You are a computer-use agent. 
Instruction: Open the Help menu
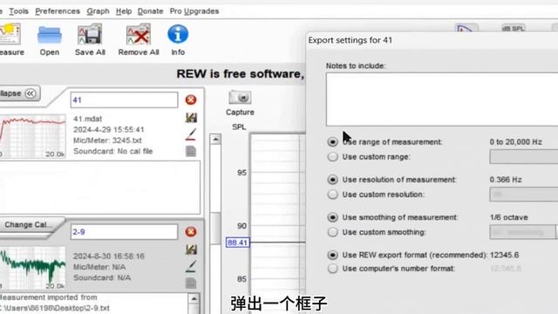click(x=124, y=11)
